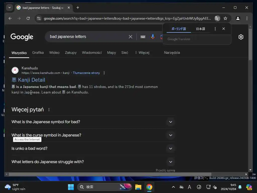Open the on-screen keyboard input tool

[143, 37]
